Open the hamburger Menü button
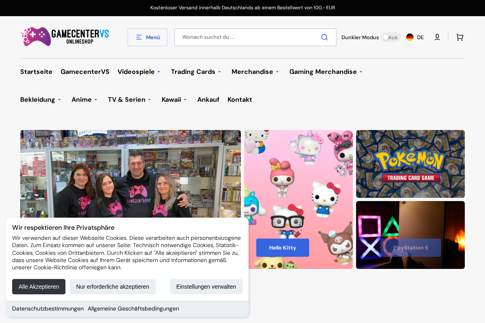Image resolution: width=485 pixels, height=323 pixels. click(x=147, y=37)
